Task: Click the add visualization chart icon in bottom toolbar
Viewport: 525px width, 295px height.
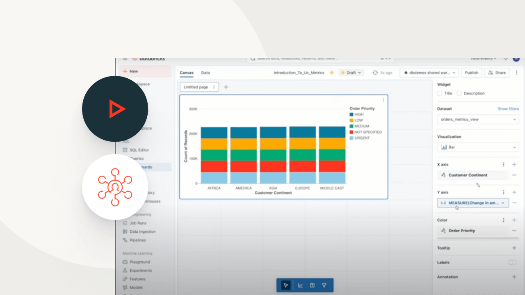Action: 300,285
